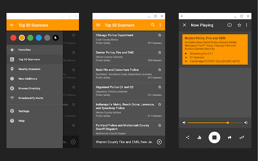Screen dimensions: 258x161
Task: Stop playback with the round stop button
Action: click(x=214, y=137)
